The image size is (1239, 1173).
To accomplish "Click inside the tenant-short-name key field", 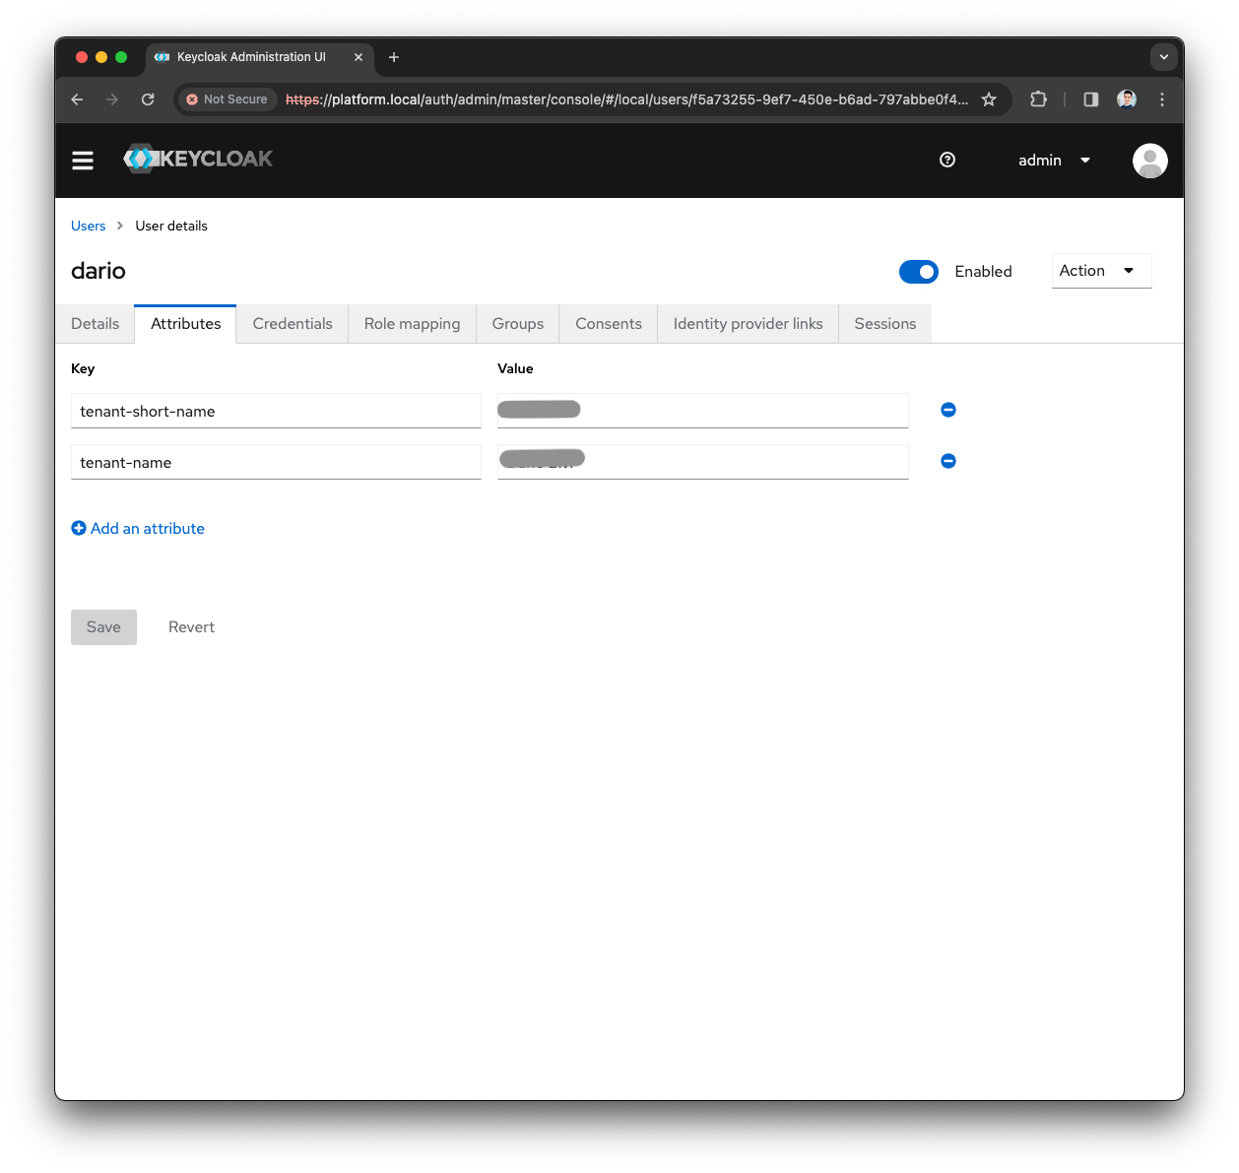I will tap(276, 411).
